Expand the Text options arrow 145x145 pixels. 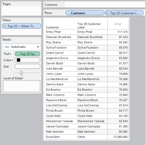[x=11, y=54]
